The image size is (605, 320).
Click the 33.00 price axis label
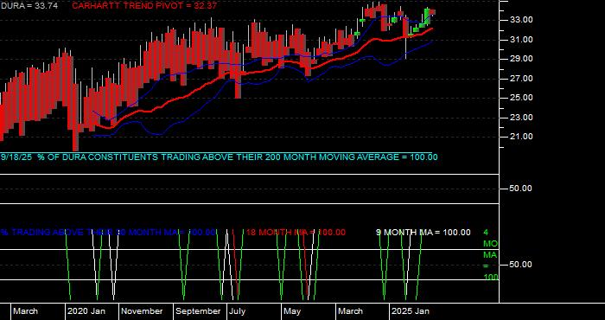tap(522, 20)
